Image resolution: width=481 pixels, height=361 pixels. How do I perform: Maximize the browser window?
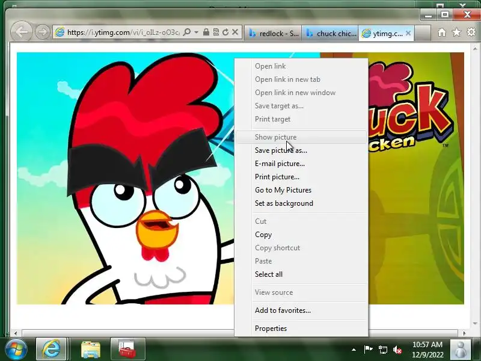(x=445, y=14)
